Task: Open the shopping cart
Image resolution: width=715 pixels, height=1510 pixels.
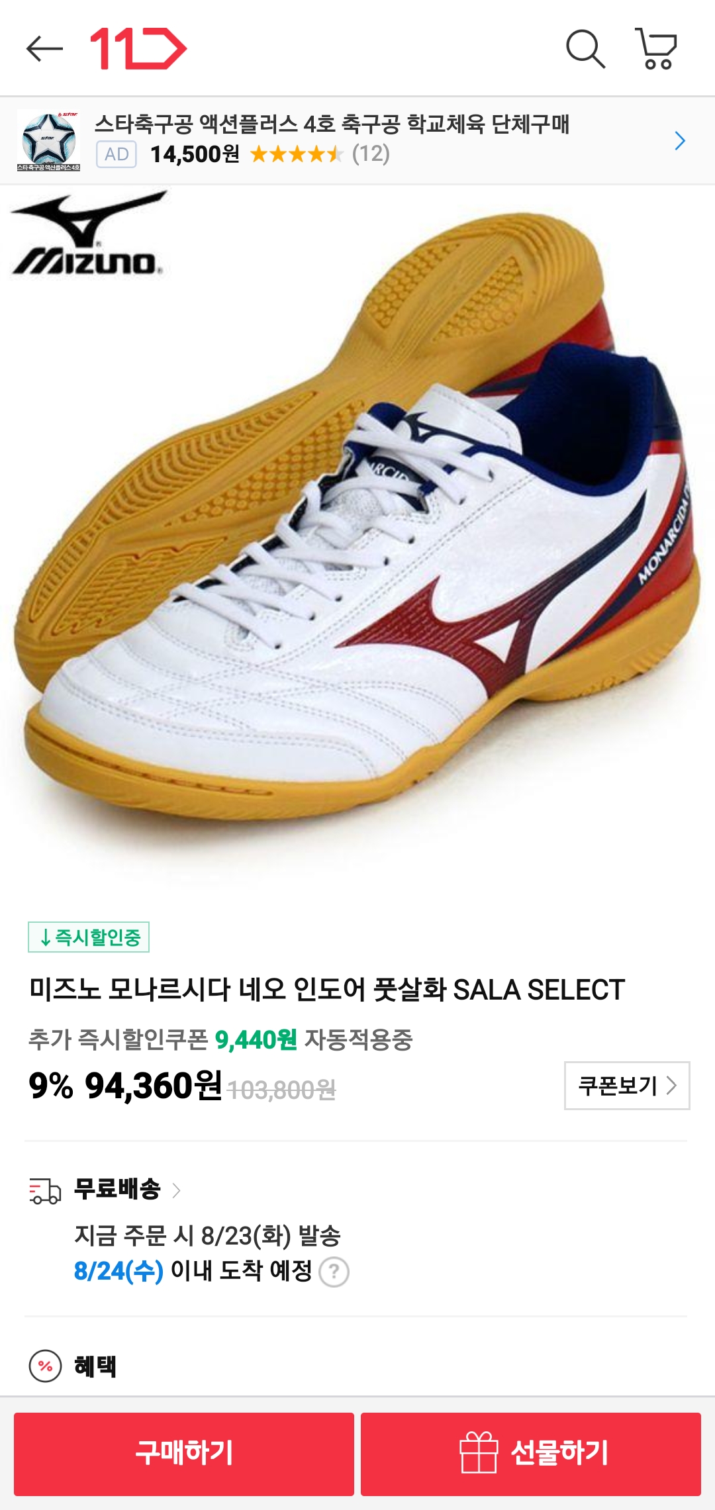Action: (656, 48)
